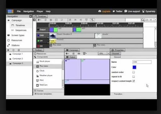Screen dimensions: 161x114
Task: Select the Output tab in Campaign panel
Action: pyautogui.click(x=71, y=57)
